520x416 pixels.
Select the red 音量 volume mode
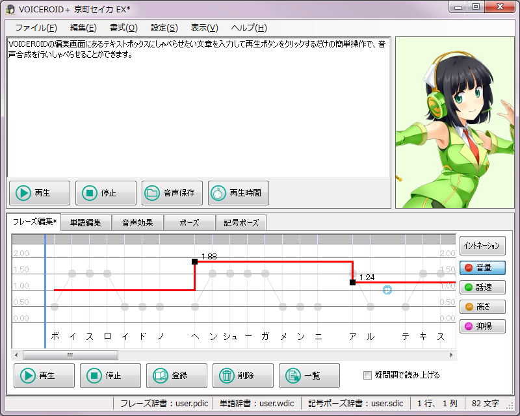tap(482, 267)
